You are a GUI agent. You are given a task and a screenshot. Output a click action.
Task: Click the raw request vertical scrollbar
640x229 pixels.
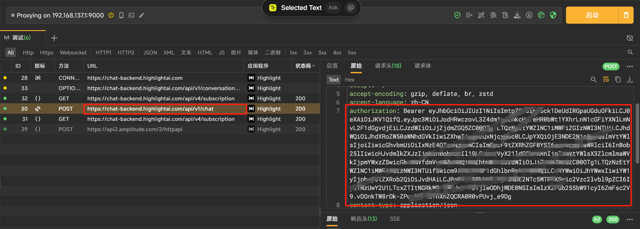pos(637,133)
